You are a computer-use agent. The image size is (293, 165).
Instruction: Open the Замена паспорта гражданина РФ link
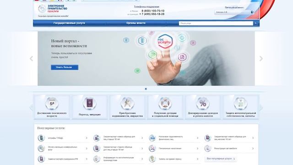click(x=63, y=159)
